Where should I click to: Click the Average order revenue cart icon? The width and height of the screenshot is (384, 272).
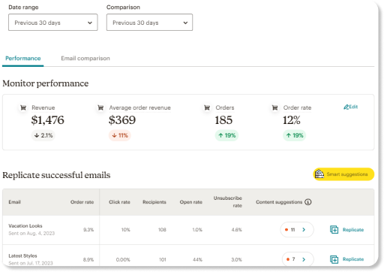(x=100, y=108)
